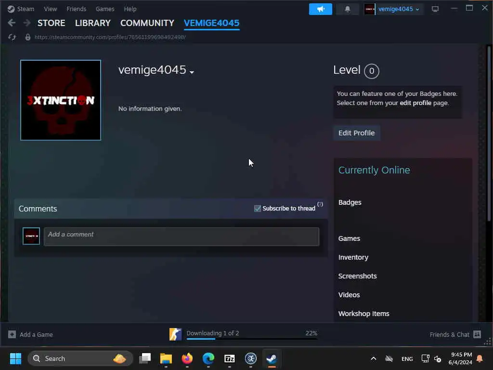
Task: Click the steamcommunity profile URL
Action: [110, 37]
